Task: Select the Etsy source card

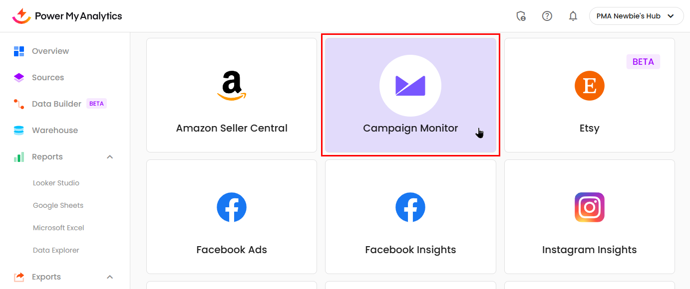Action: (x=589, y=95)
